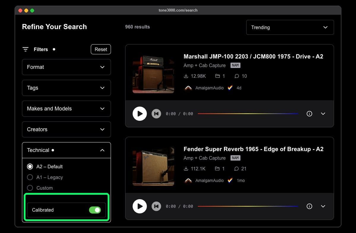
Task: Seek within the Marshall JMP-100 audio progress bar
Action: point(248,114)
